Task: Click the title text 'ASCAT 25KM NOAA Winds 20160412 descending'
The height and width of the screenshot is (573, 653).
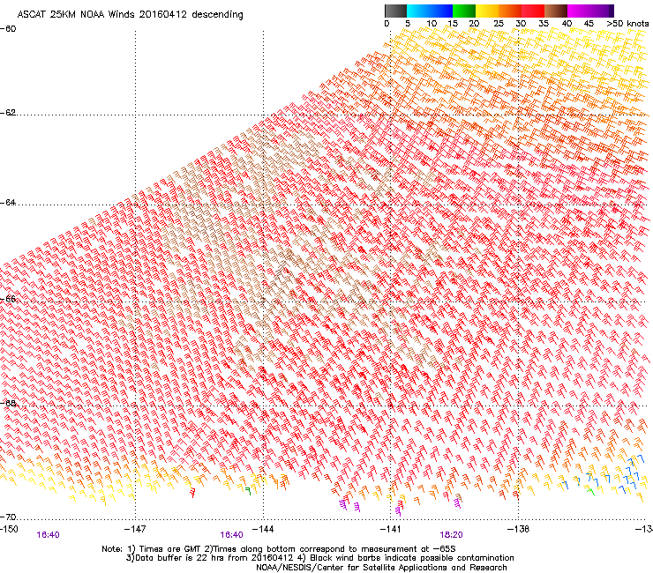Action: [x=130, y=14]
